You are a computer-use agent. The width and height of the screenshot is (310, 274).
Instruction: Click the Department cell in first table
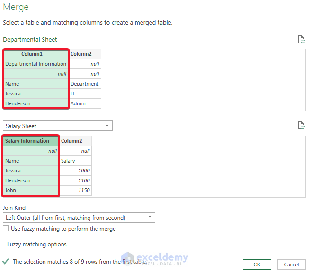click(85, 84)
